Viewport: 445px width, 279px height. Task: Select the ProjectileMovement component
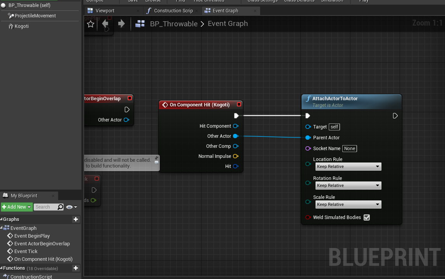[x=35, y=16]
